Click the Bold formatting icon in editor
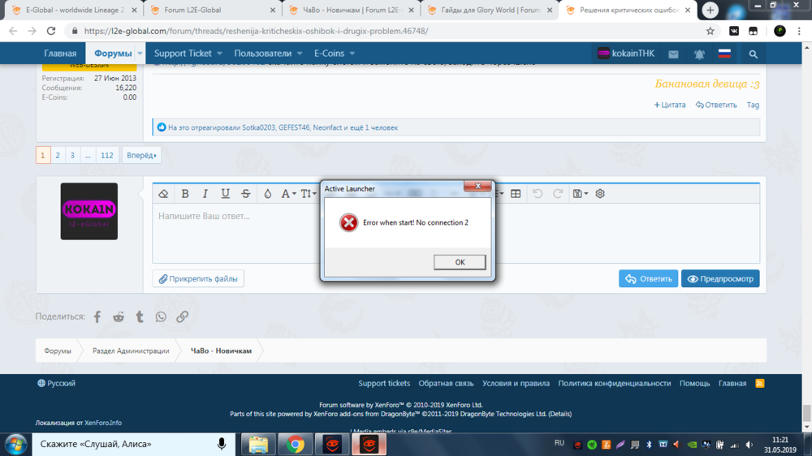 [185, 194]
